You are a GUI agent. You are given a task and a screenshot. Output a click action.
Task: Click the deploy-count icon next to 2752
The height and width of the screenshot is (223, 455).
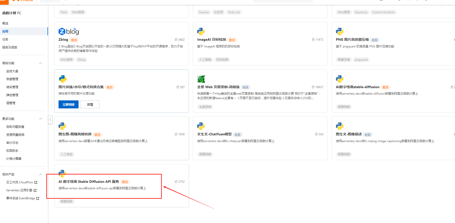pos(176,182)
